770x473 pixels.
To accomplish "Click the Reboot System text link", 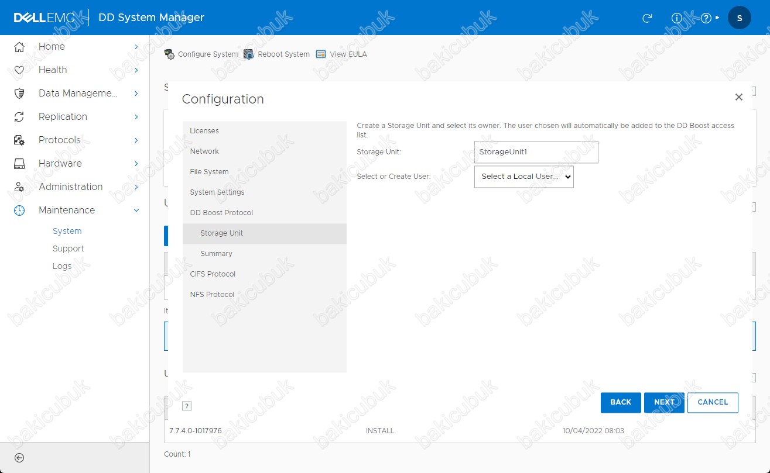I will (284, 54).
